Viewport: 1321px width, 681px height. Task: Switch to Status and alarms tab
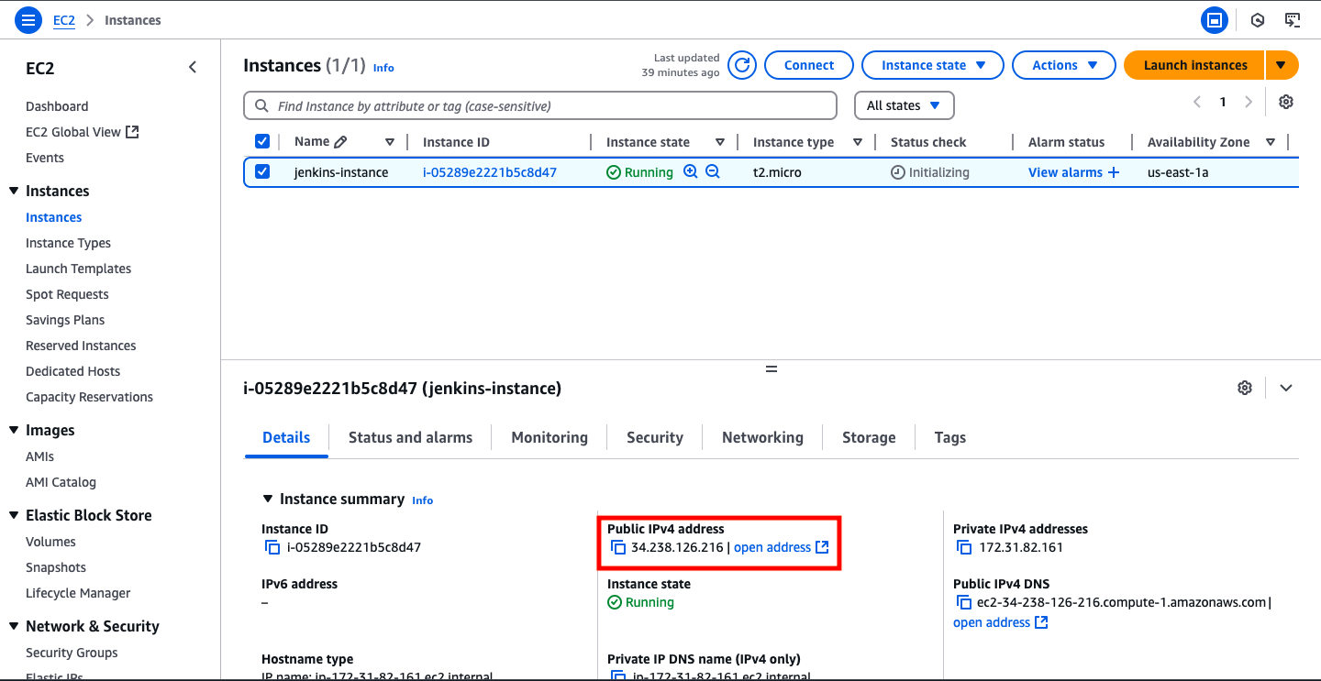(410, 437)
